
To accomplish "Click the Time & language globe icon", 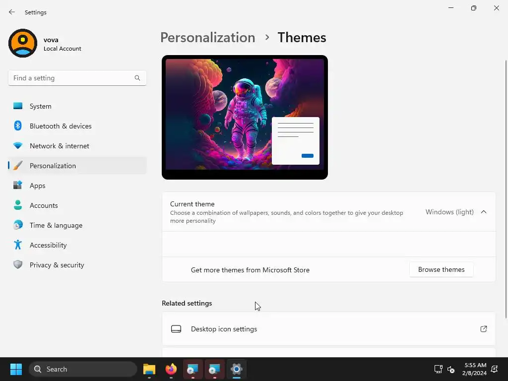I will 18,225.
